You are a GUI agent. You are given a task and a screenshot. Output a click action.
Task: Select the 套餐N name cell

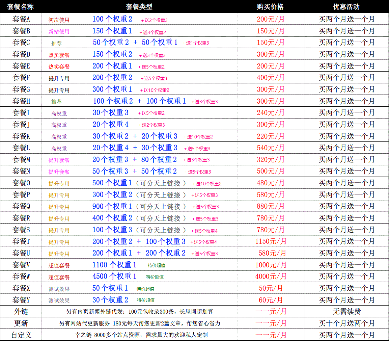click(21, 171)
